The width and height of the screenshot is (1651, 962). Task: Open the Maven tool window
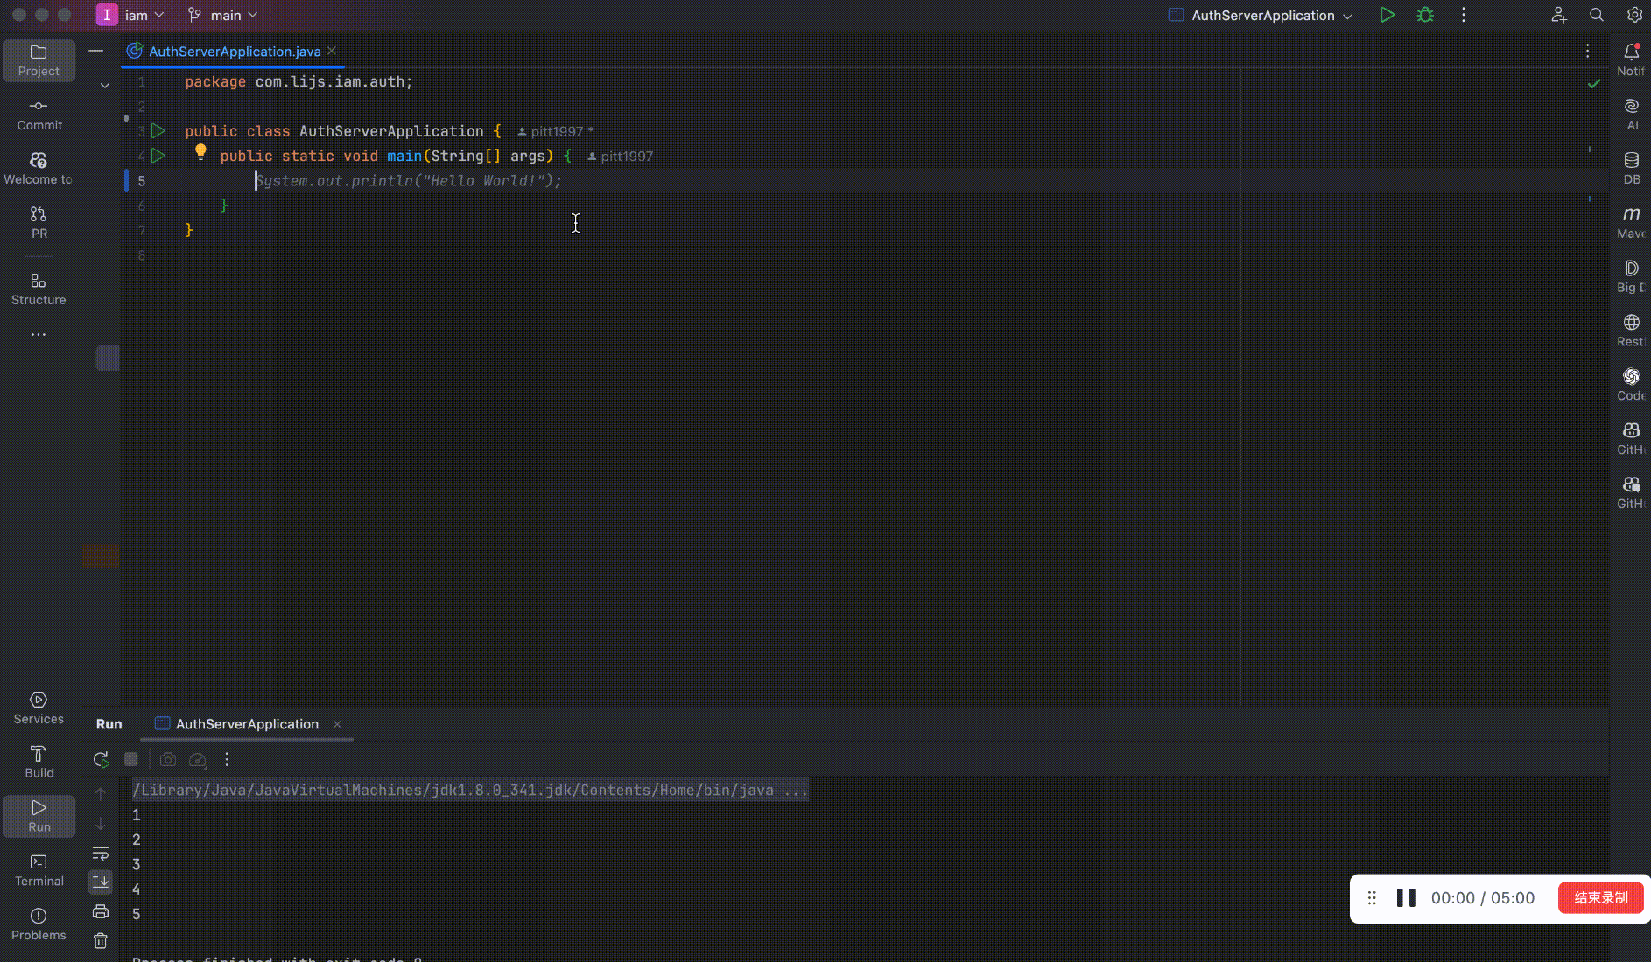coord(1632,222)
